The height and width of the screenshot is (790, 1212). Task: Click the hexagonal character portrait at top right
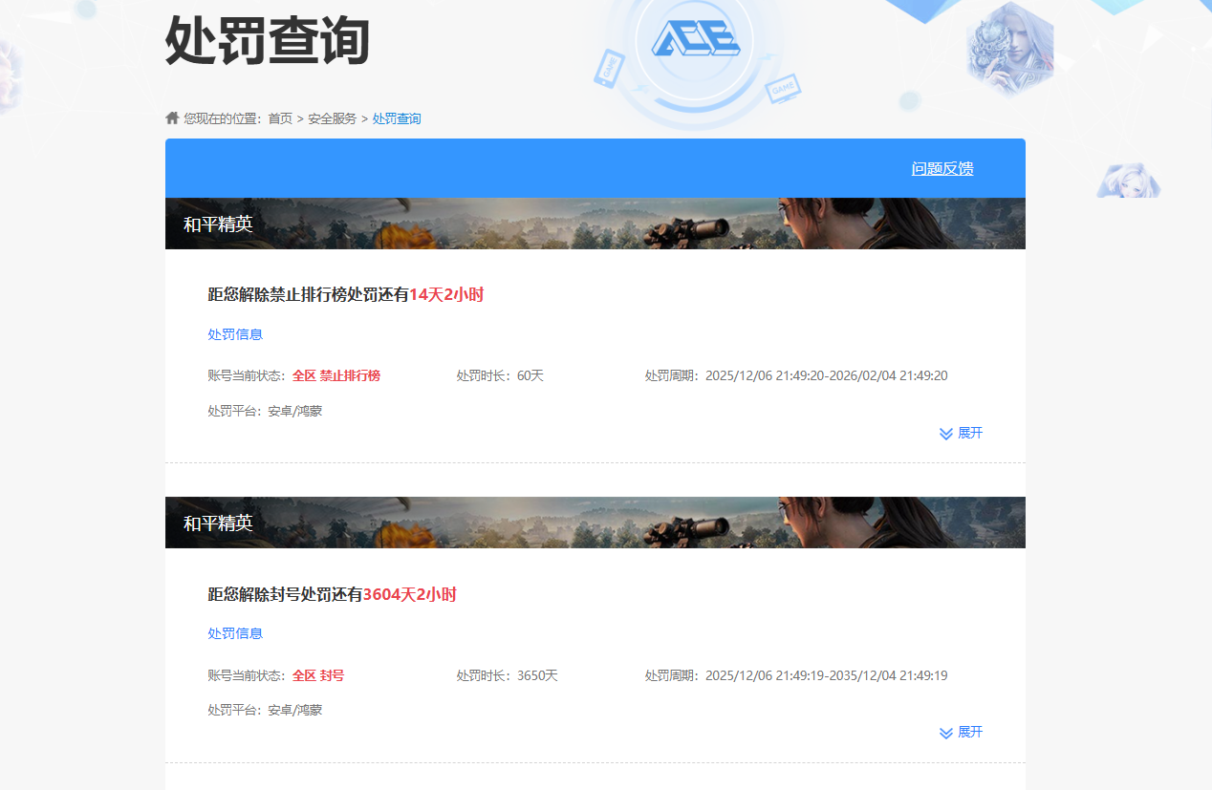tap(1009, 50)
